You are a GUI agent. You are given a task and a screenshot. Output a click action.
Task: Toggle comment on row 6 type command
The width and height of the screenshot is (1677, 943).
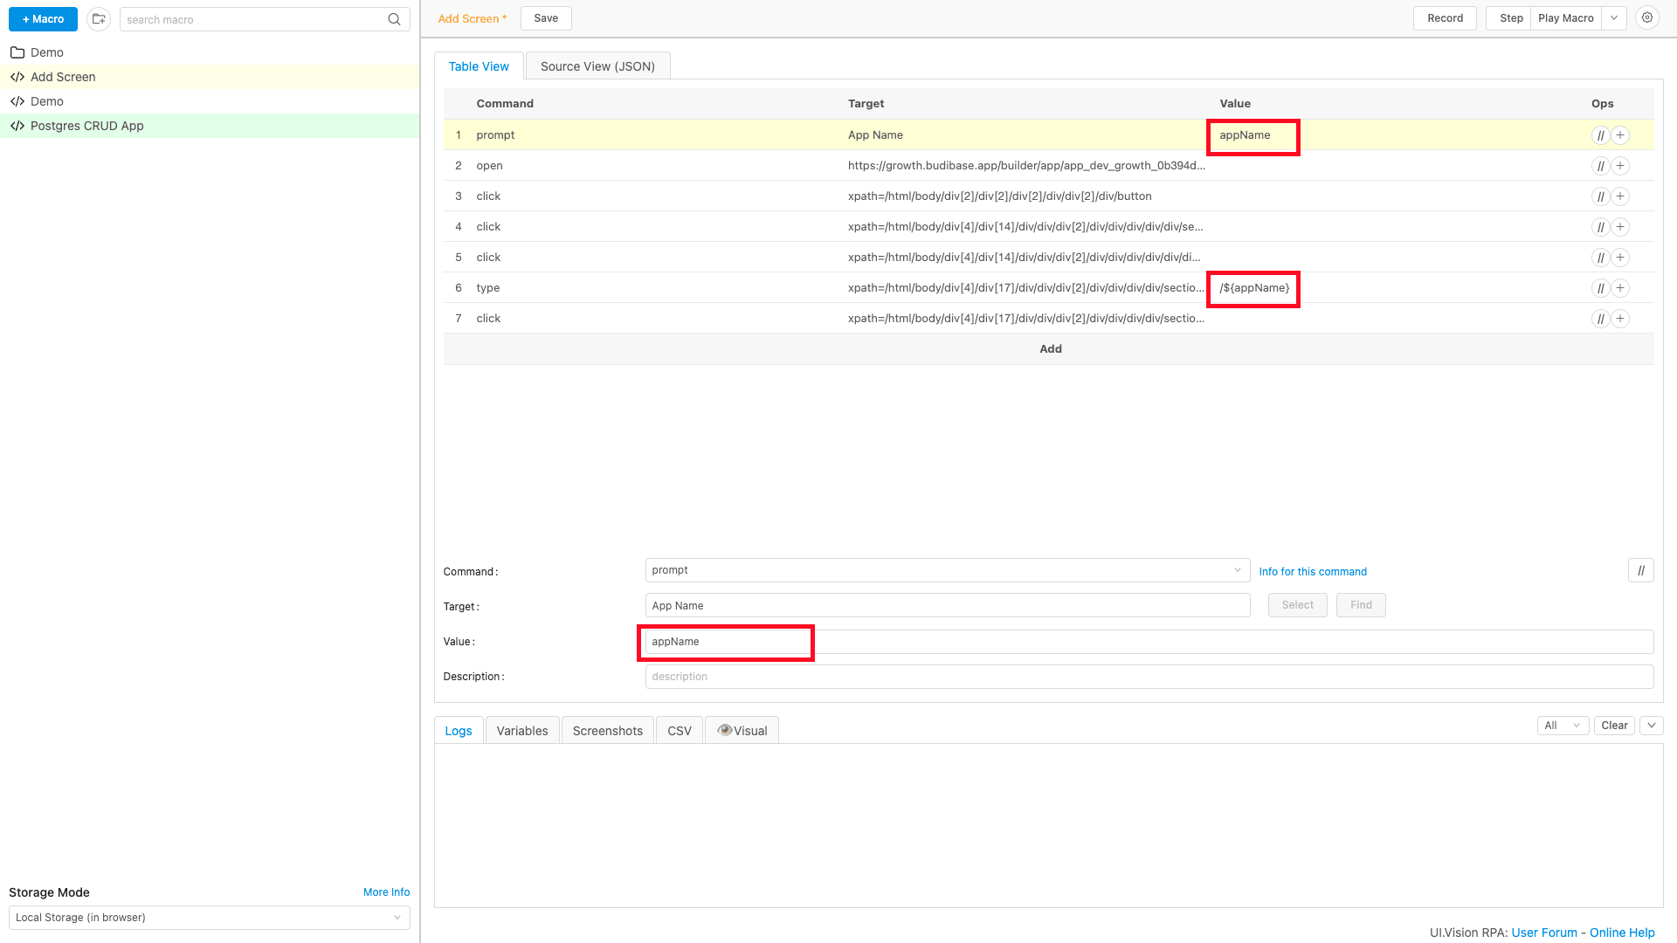tap(1600, 288)
